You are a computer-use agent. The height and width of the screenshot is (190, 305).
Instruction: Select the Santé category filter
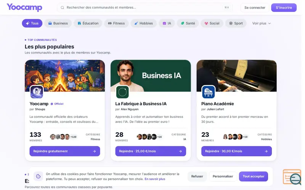coord(188,23)
